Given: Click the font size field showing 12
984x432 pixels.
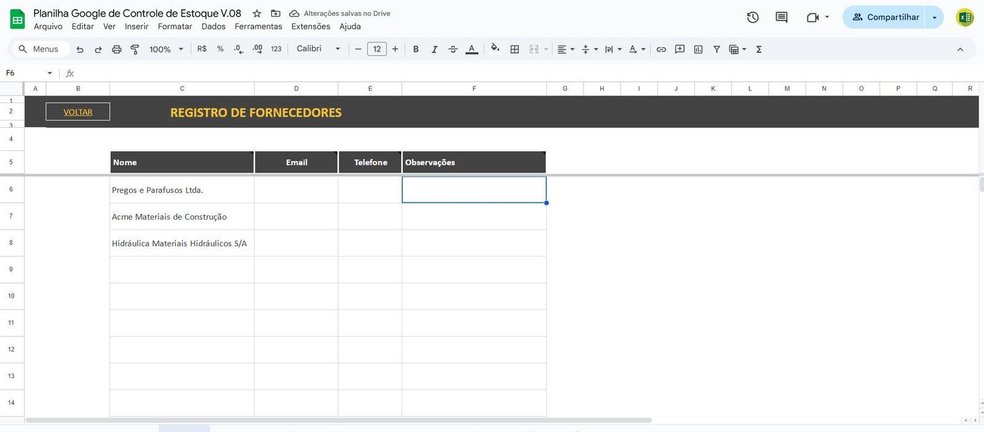Looking at the screenshot, I should click(377, 49).
